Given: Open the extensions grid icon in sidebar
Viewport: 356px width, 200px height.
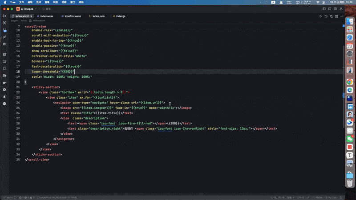Looking at the screenshot, I should pyautogui.click(x=4, y=55).
